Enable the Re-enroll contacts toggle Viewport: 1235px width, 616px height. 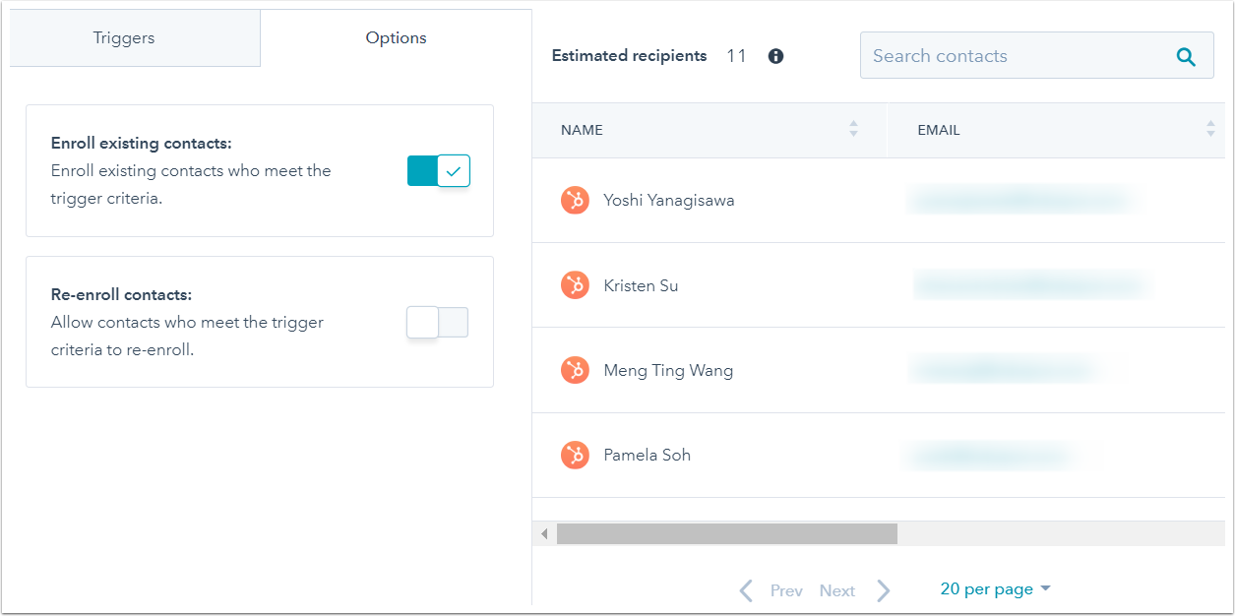(x=438, y=323)
